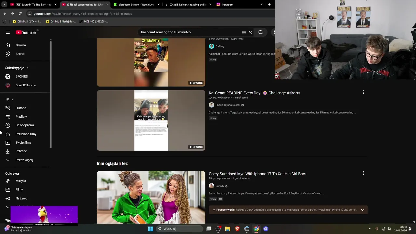Open Kai Cenat READING Every Day title
416x234 pixels.
click(x=254, y=93)
